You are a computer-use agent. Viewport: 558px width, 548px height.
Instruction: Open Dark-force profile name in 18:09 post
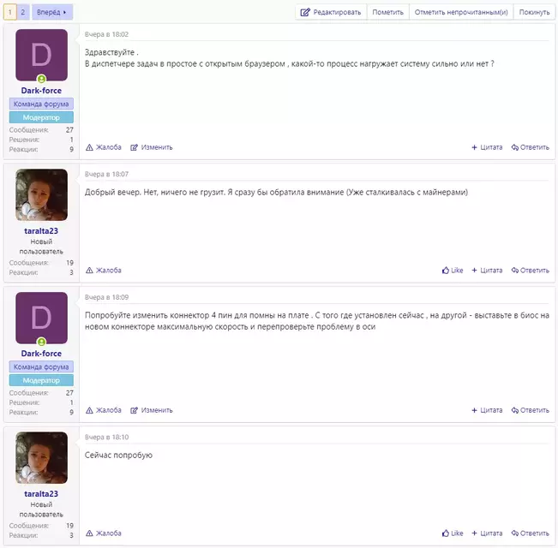tap(41, 354)
